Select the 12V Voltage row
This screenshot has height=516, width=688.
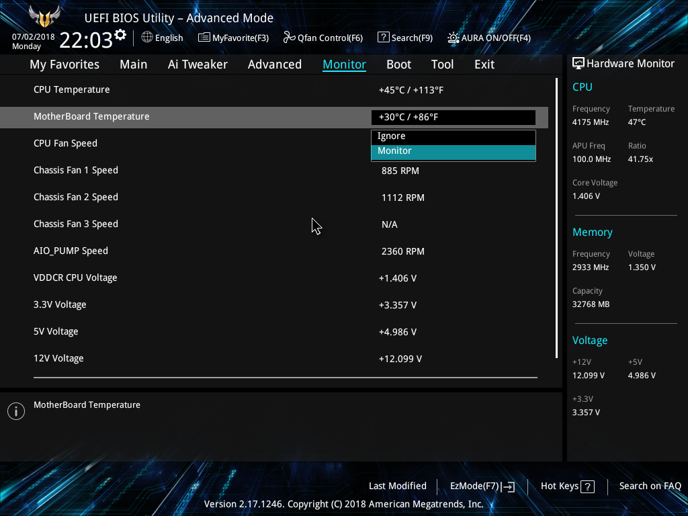(x=274, y=359)
